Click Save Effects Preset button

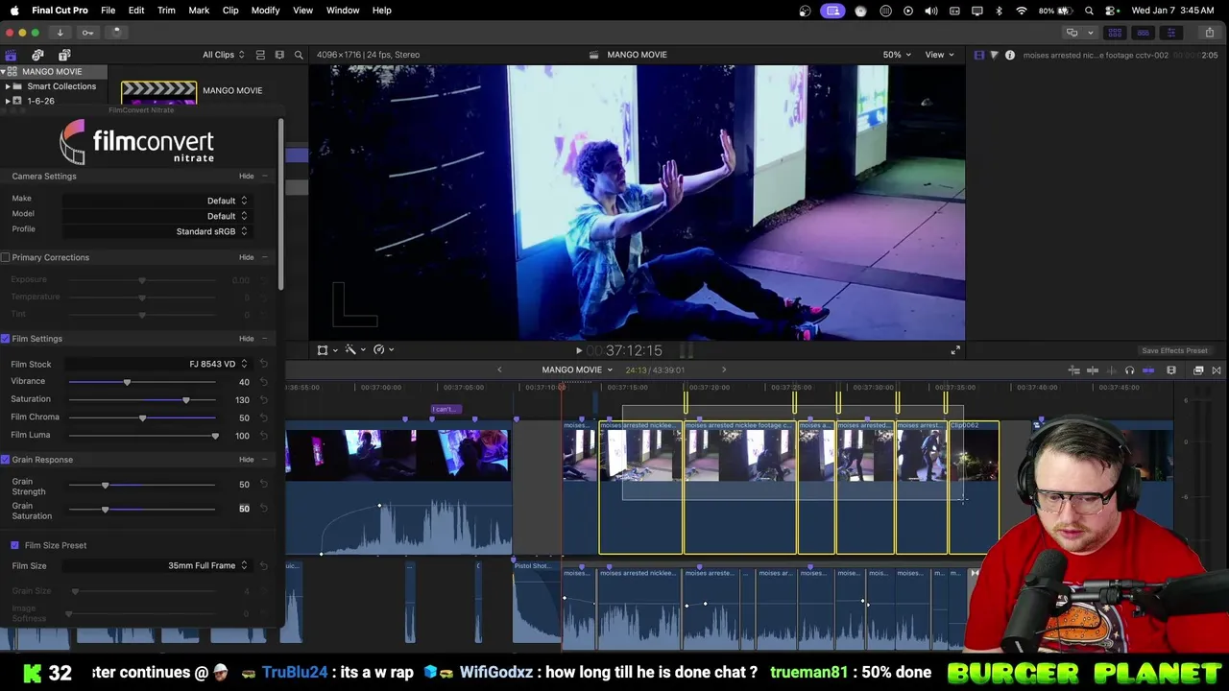click(x=1174, y=351)
